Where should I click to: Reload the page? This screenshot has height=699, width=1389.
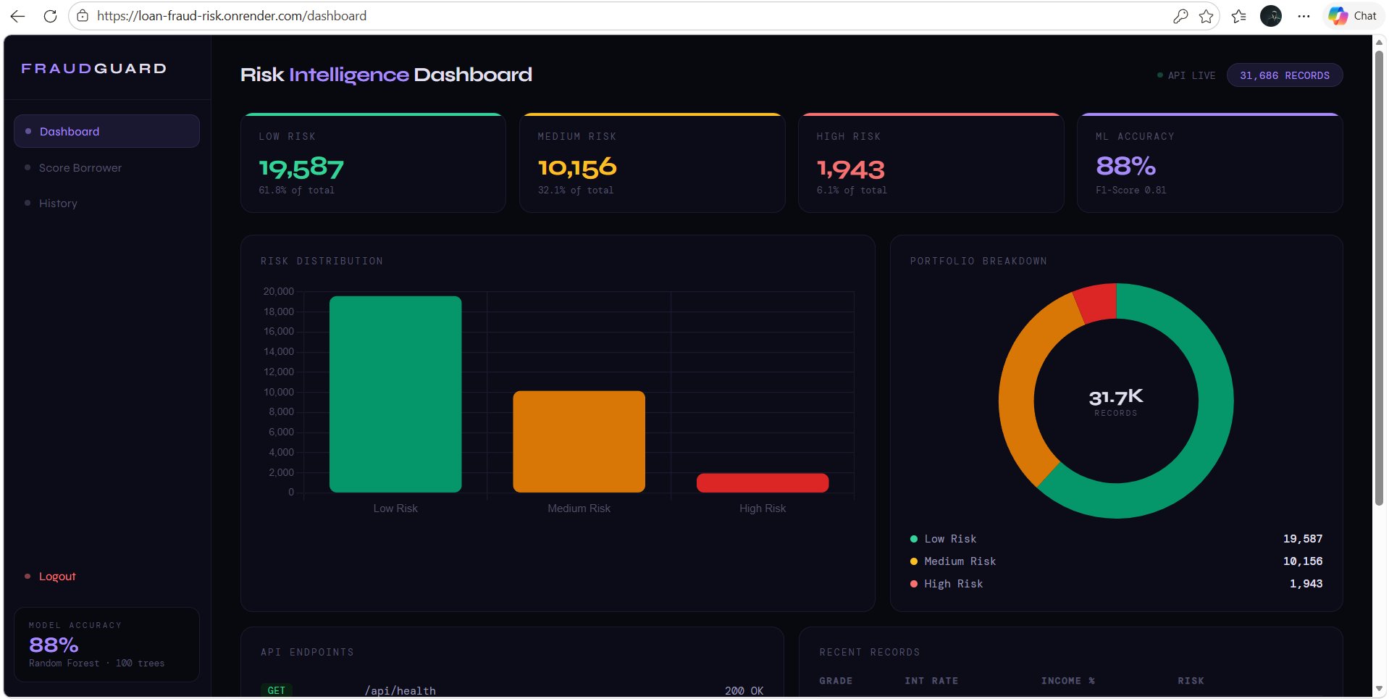[x=50, y=15]
